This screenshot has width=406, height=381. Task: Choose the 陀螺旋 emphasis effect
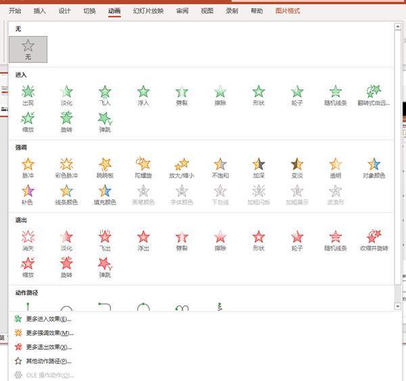143,168
